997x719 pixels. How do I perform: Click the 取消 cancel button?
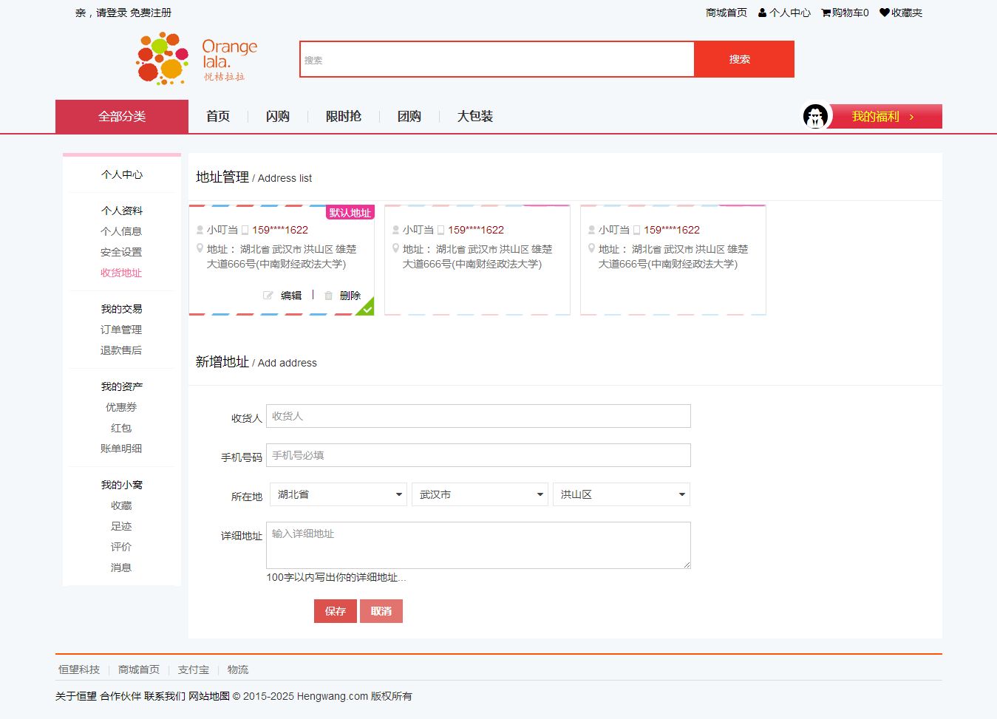pos(381,611)
